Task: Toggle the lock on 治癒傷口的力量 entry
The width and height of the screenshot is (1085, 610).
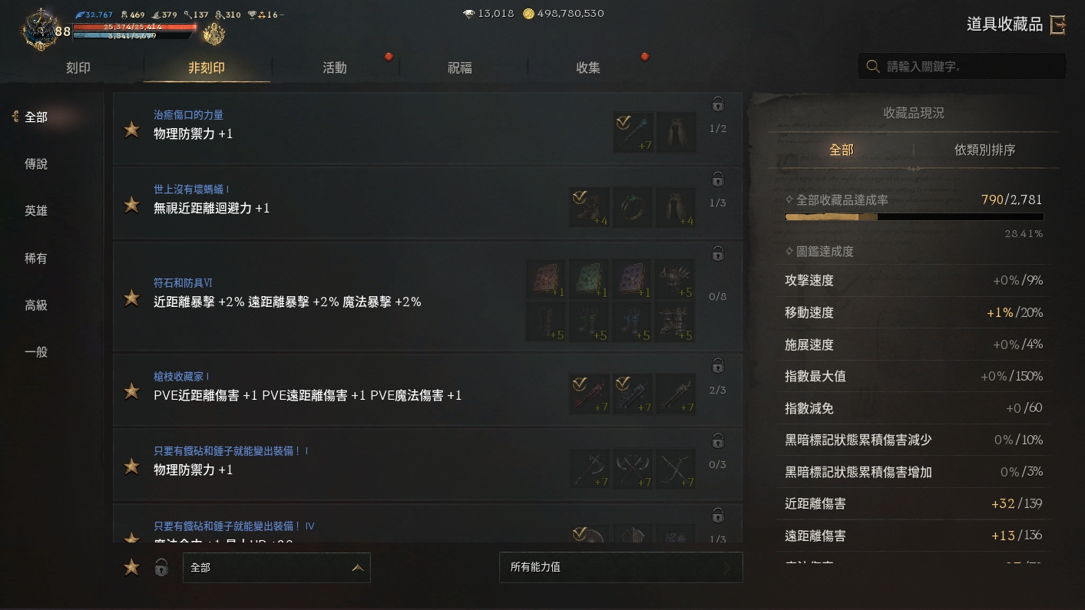Action: click(718, 104)
